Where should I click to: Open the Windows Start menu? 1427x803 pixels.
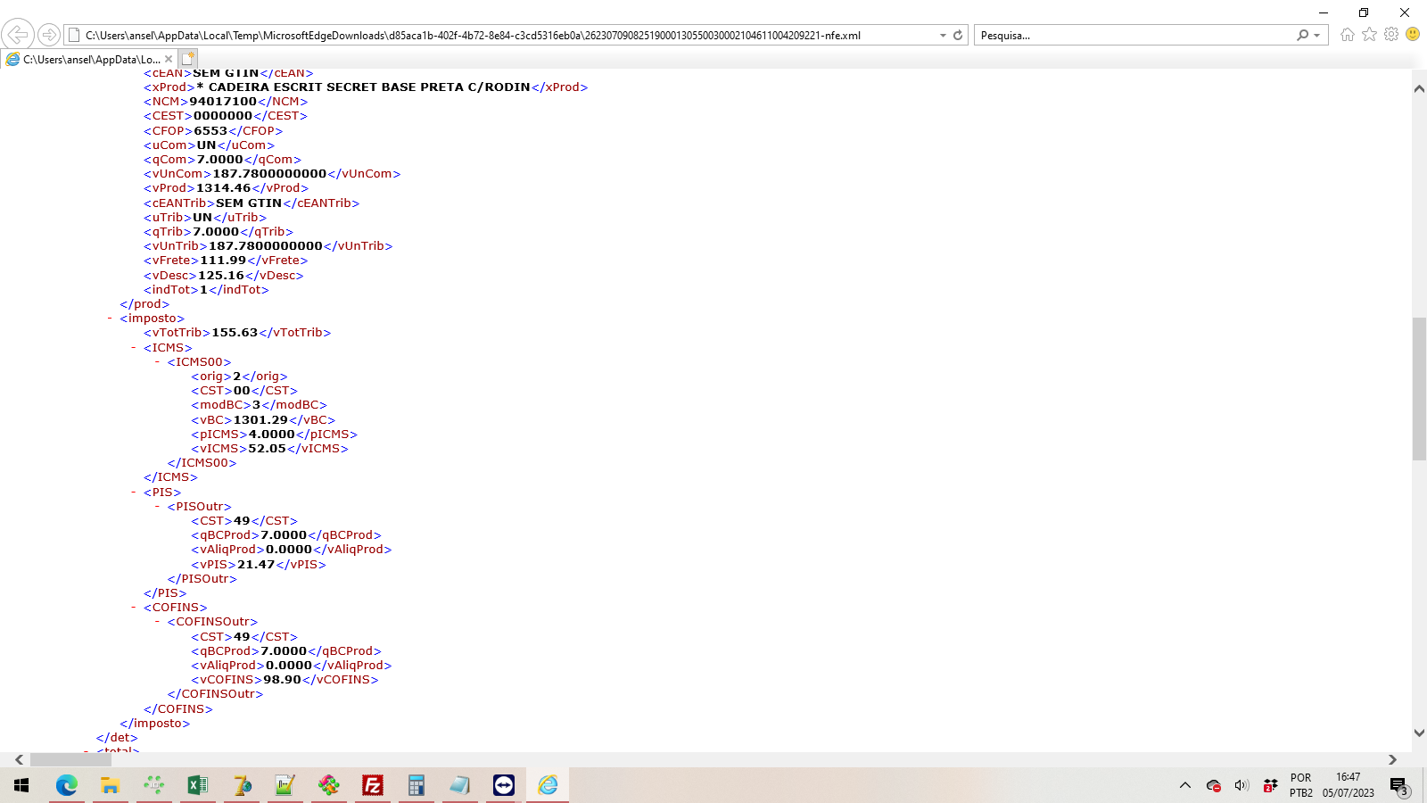click(21, 785)
